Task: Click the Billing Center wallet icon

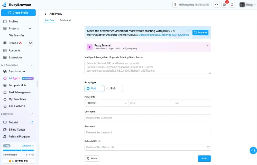Action: [x=5, y=130]
